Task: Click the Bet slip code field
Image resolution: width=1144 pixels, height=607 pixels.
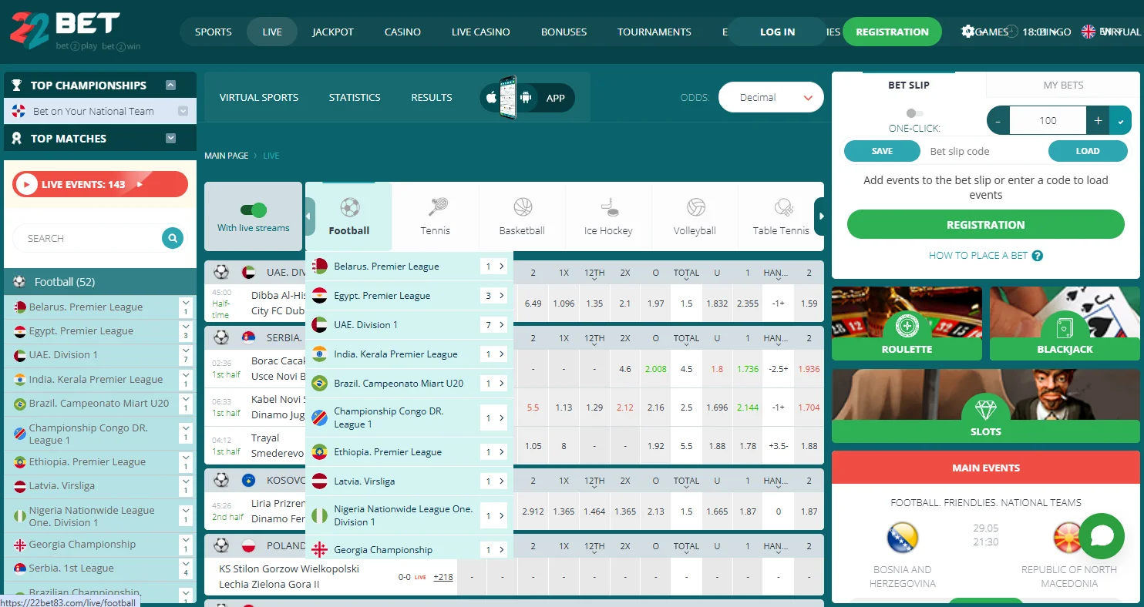Action: (984, 151)
